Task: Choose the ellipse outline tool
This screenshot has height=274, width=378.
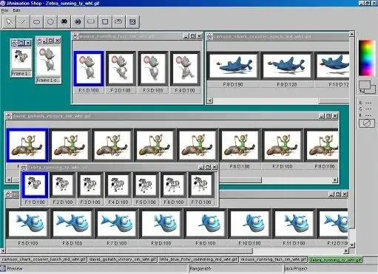Action: click(x=36, y=21)
